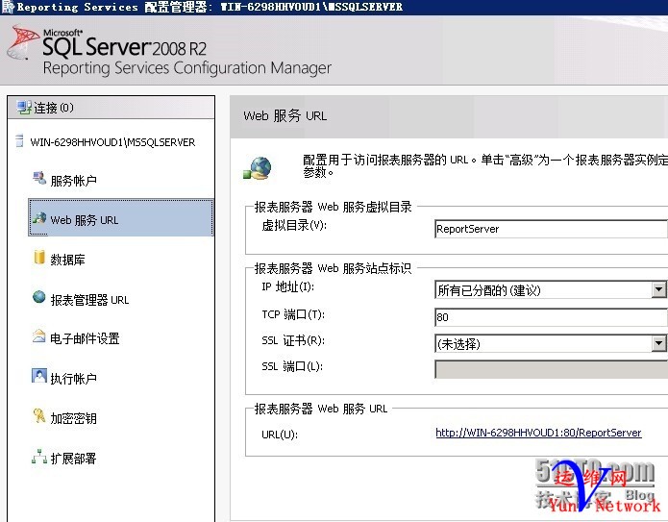Open the IP 地址 dropdown arrow
Viewport: 668px width, 522px height.
point(658,289)
